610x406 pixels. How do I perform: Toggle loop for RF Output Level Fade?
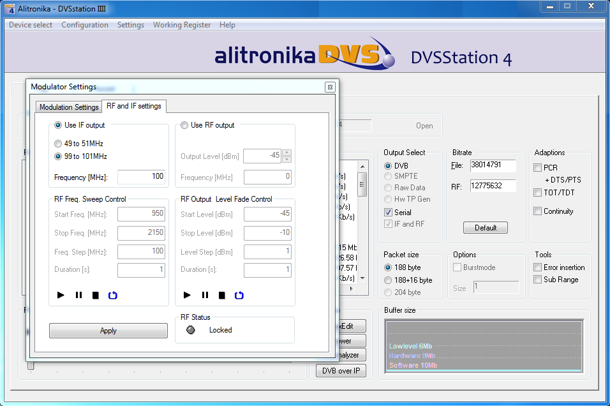click(x=239, y=295)
